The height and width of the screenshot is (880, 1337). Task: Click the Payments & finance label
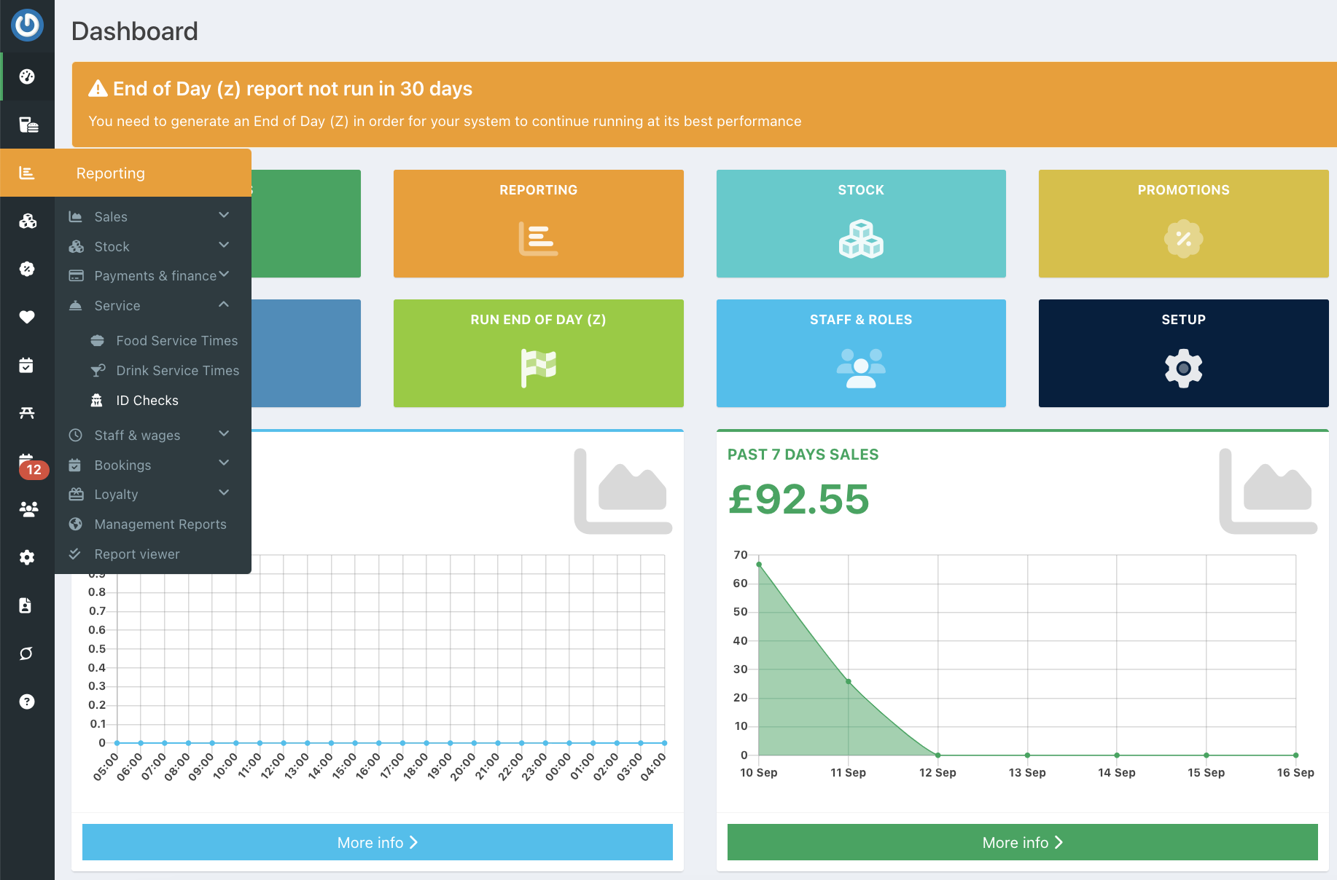pyautogui.click(x=155, y=275)
